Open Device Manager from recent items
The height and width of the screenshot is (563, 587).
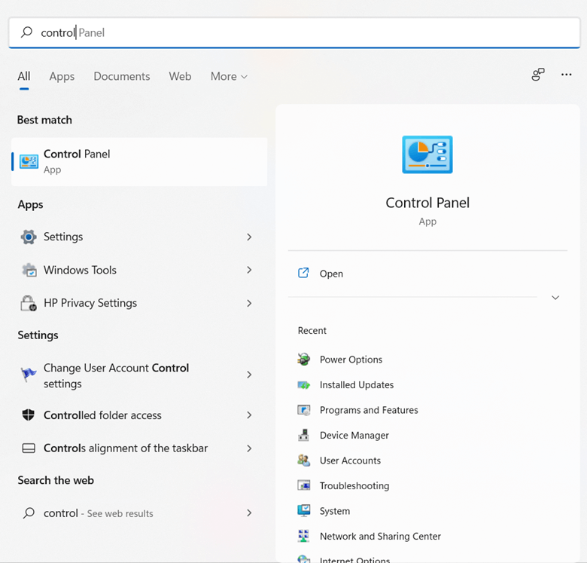click(354, 436)
